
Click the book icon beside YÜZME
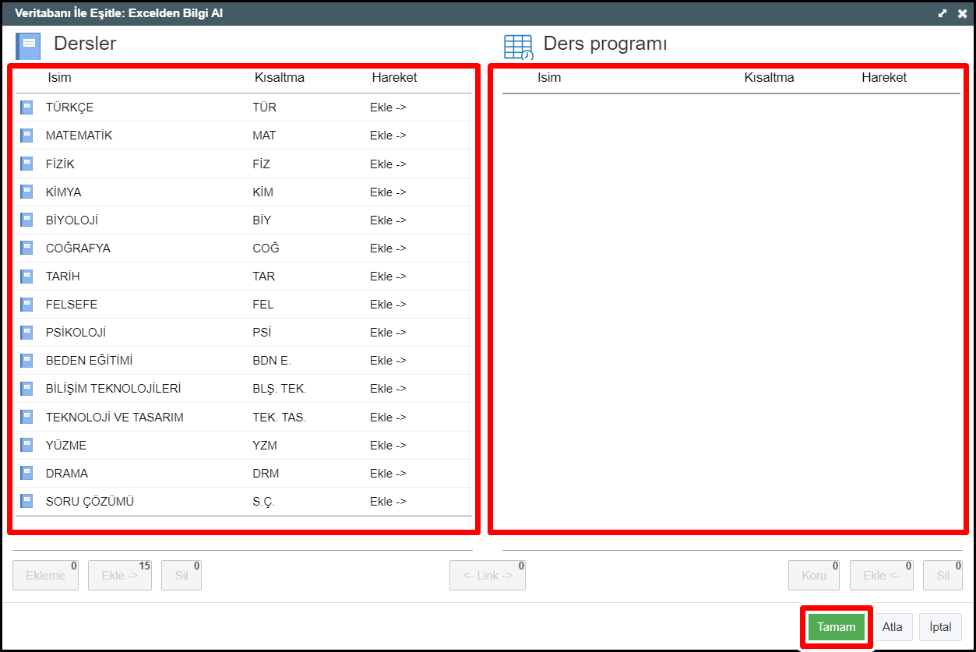tap(26, 445)
